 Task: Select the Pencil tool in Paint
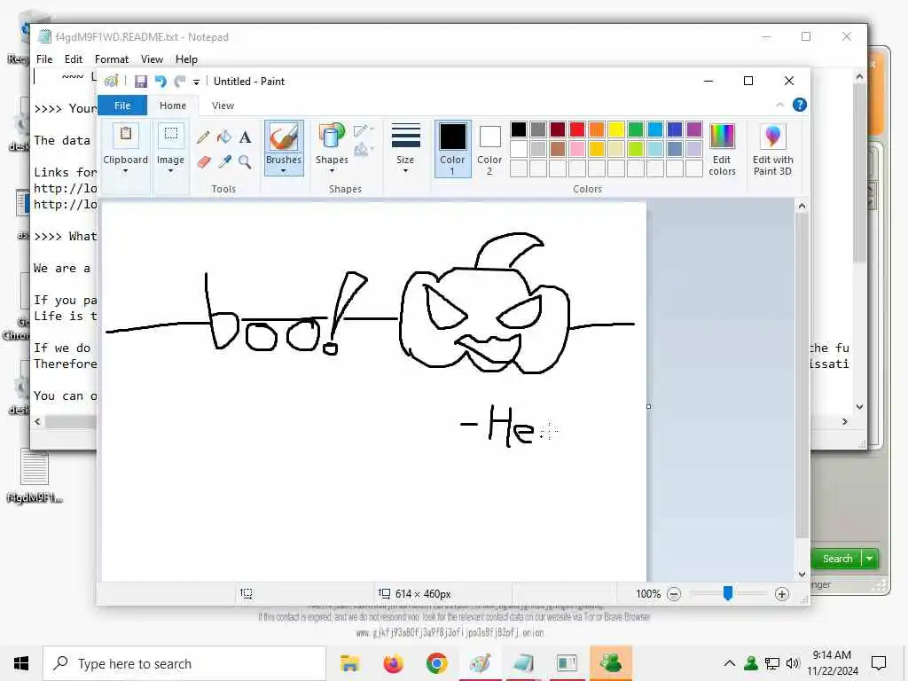coord(203,137)
